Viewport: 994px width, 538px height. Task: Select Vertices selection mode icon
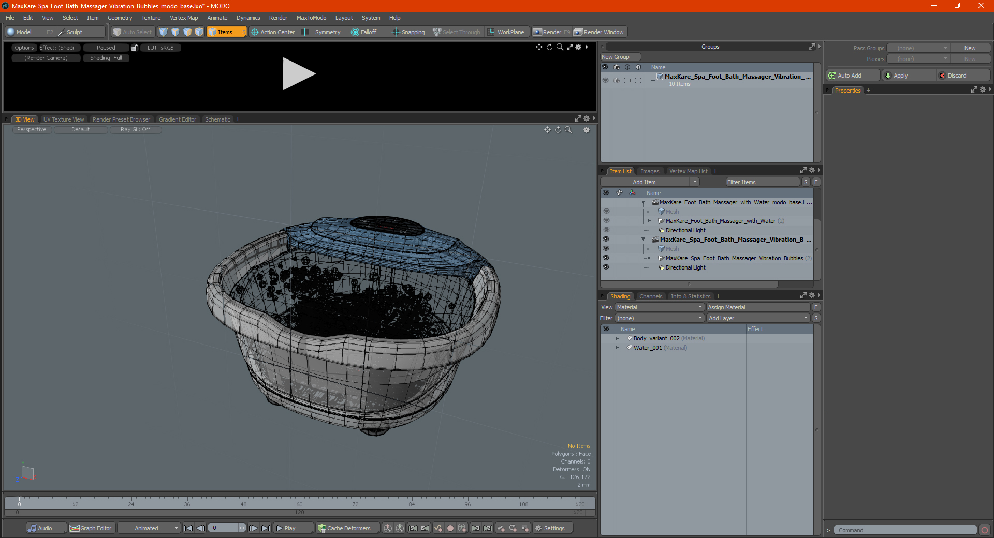click(164, 32)
